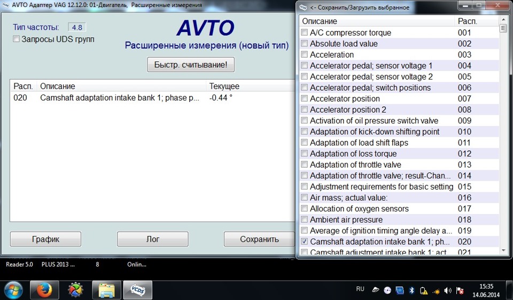The height and width of the screenshot is (300, 513).
Task: Select Average of ignition timing angle row
Action: [399, 231]
